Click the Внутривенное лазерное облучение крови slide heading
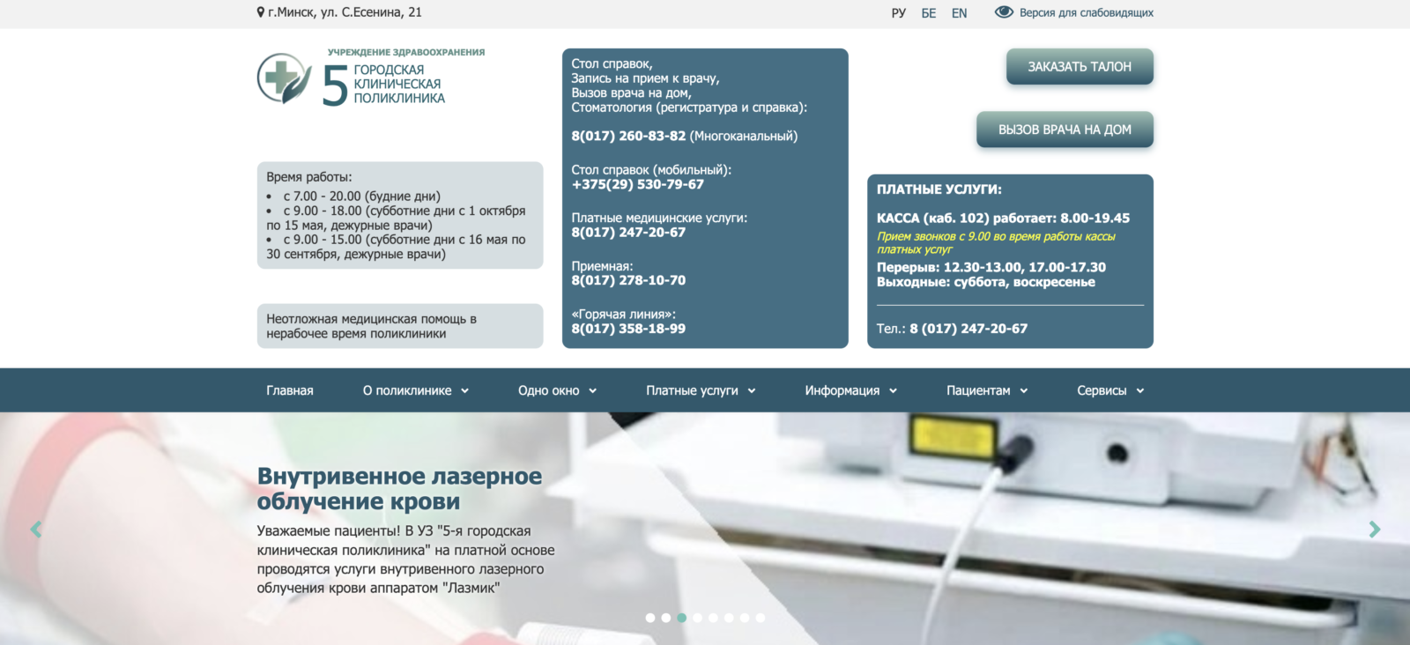This screenshot has width=1410, height=645. click(x=399, y=488)
